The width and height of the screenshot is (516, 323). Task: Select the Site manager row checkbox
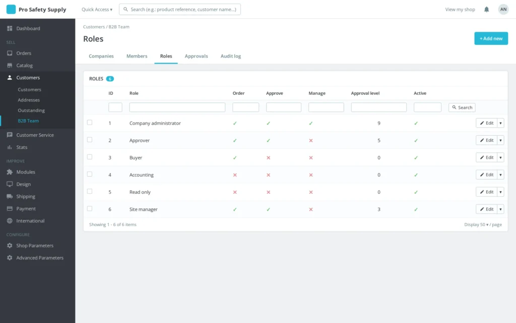(90, 208)
